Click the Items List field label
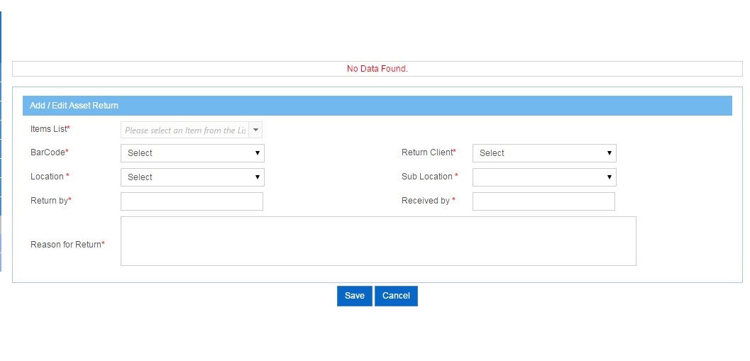750x361 pixels. [50, 128]
